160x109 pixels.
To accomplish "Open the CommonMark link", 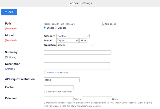I will tap(53, 72).
